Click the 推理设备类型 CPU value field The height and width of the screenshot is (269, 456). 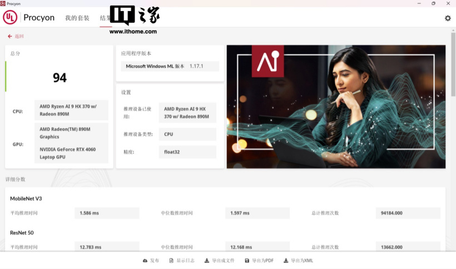pyautogui.click(x=187, y=134)
